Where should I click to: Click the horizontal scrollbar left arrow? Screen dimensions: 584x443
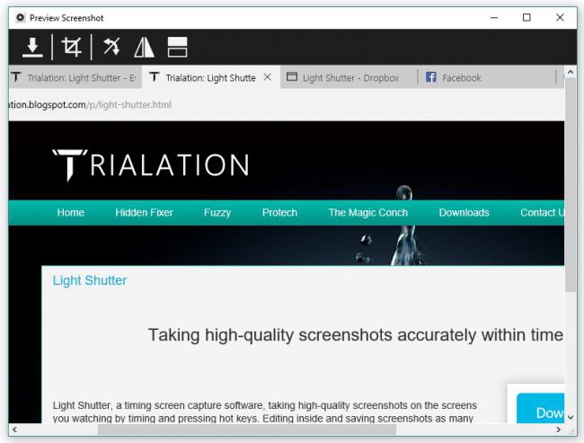[x=14, y=430]
